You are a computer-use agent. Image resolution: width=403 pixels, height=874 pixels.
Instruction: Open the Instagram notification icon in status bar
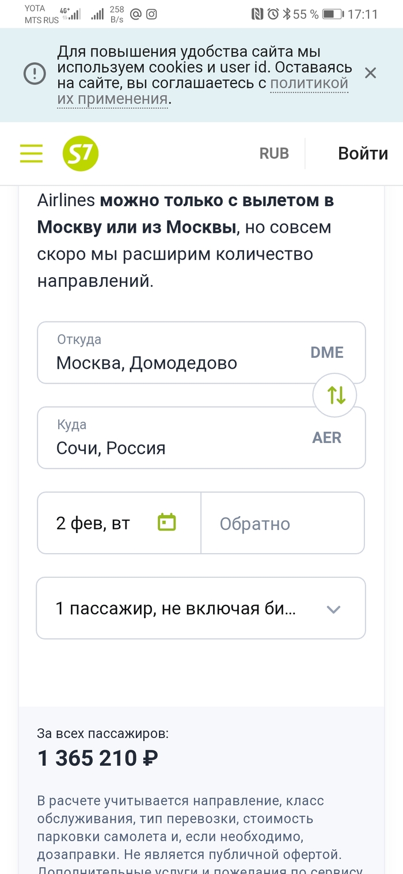(x=151, y=14)
